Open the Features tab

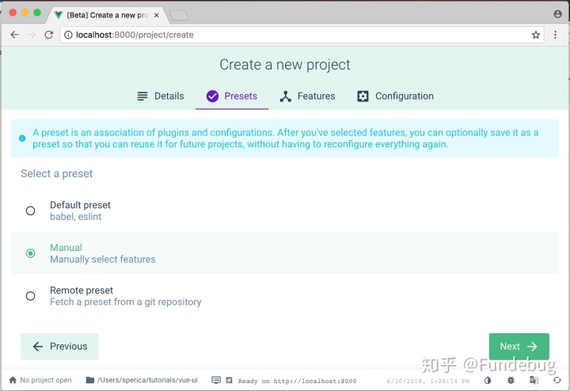(307, 97)
